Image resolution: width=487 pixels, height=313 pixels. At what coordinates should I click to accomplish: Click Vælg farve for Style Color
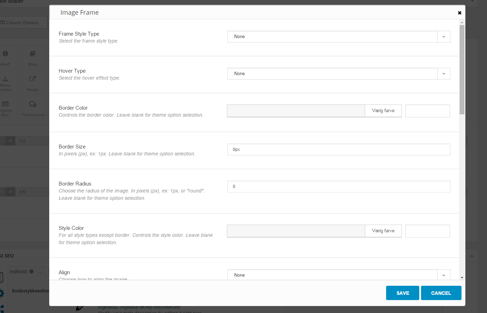point(383,231)
